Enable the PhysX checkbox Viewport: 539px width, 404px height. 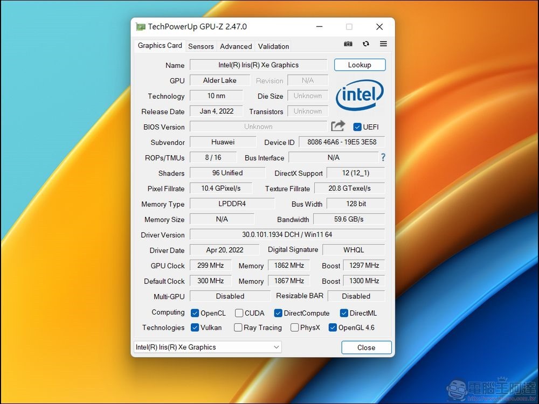[295, 328]
